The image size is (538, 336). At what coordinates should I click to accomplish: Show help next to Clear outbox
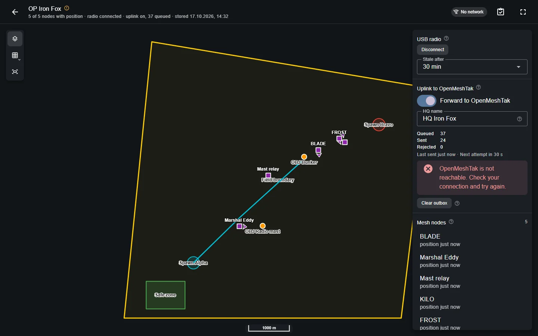(457, 203)
